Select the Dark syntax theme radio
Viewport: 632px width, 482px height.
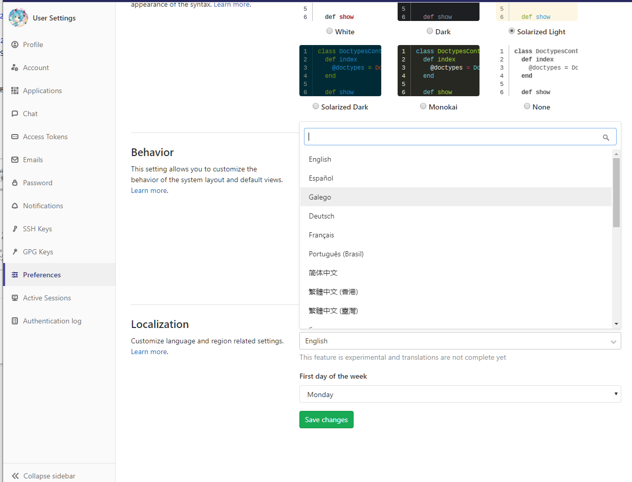(430, 31)
